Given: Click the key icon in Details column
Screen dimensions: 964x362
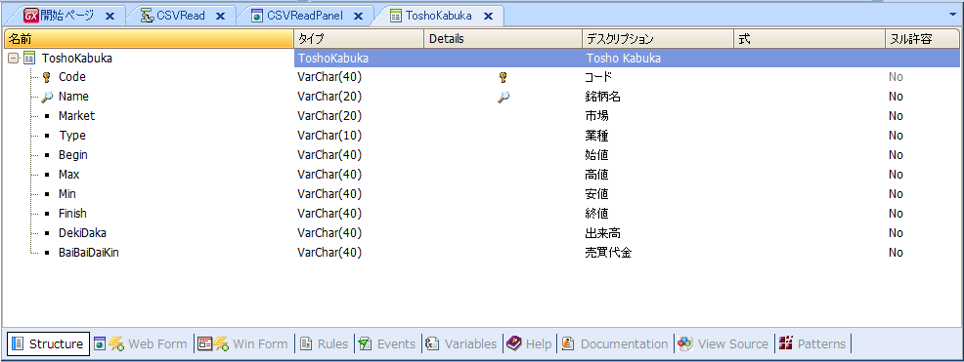Looking at the screenshot, I should point(503,77).
